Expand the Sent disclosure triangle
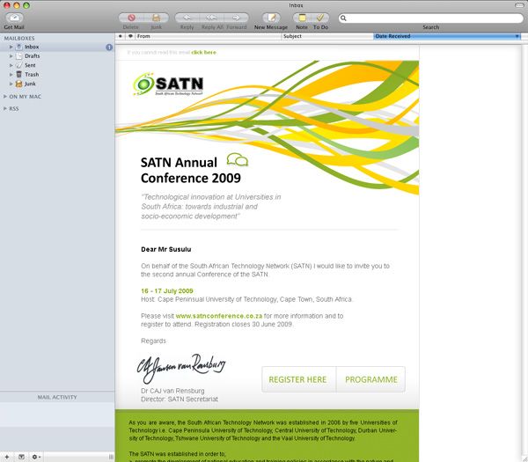 click(11, 65)
